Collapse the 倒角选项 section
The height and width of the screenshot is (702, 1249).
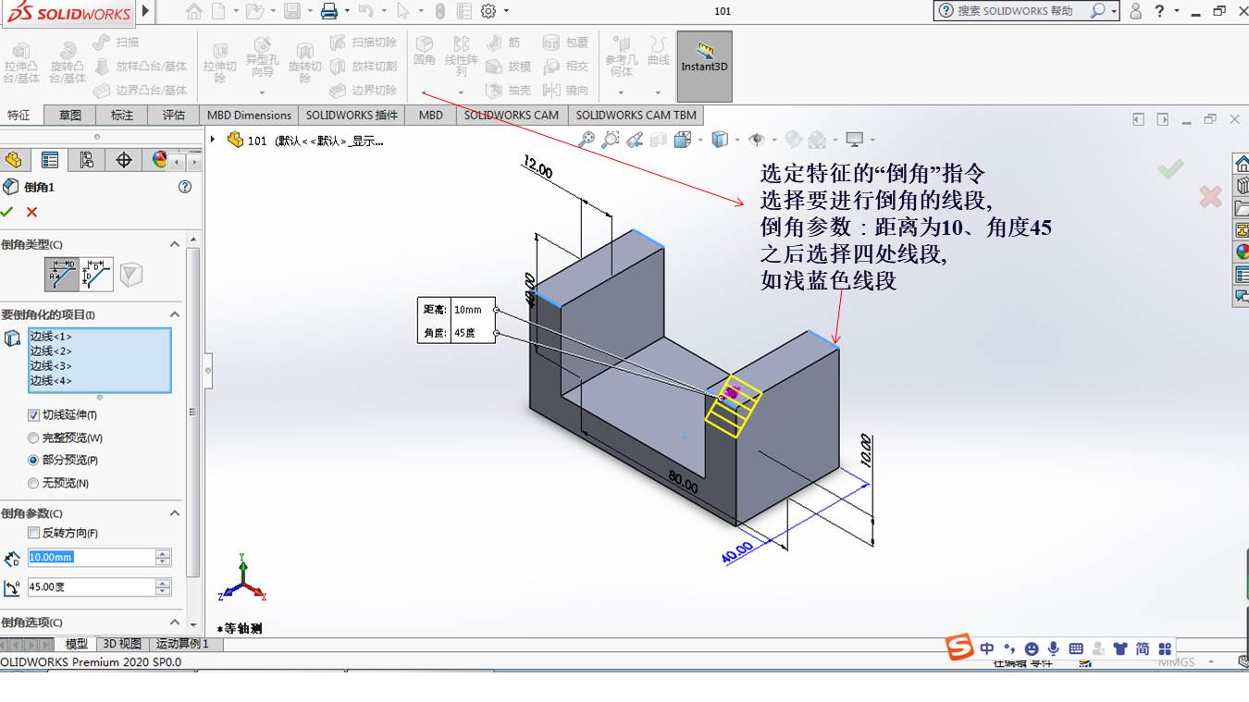174,622
